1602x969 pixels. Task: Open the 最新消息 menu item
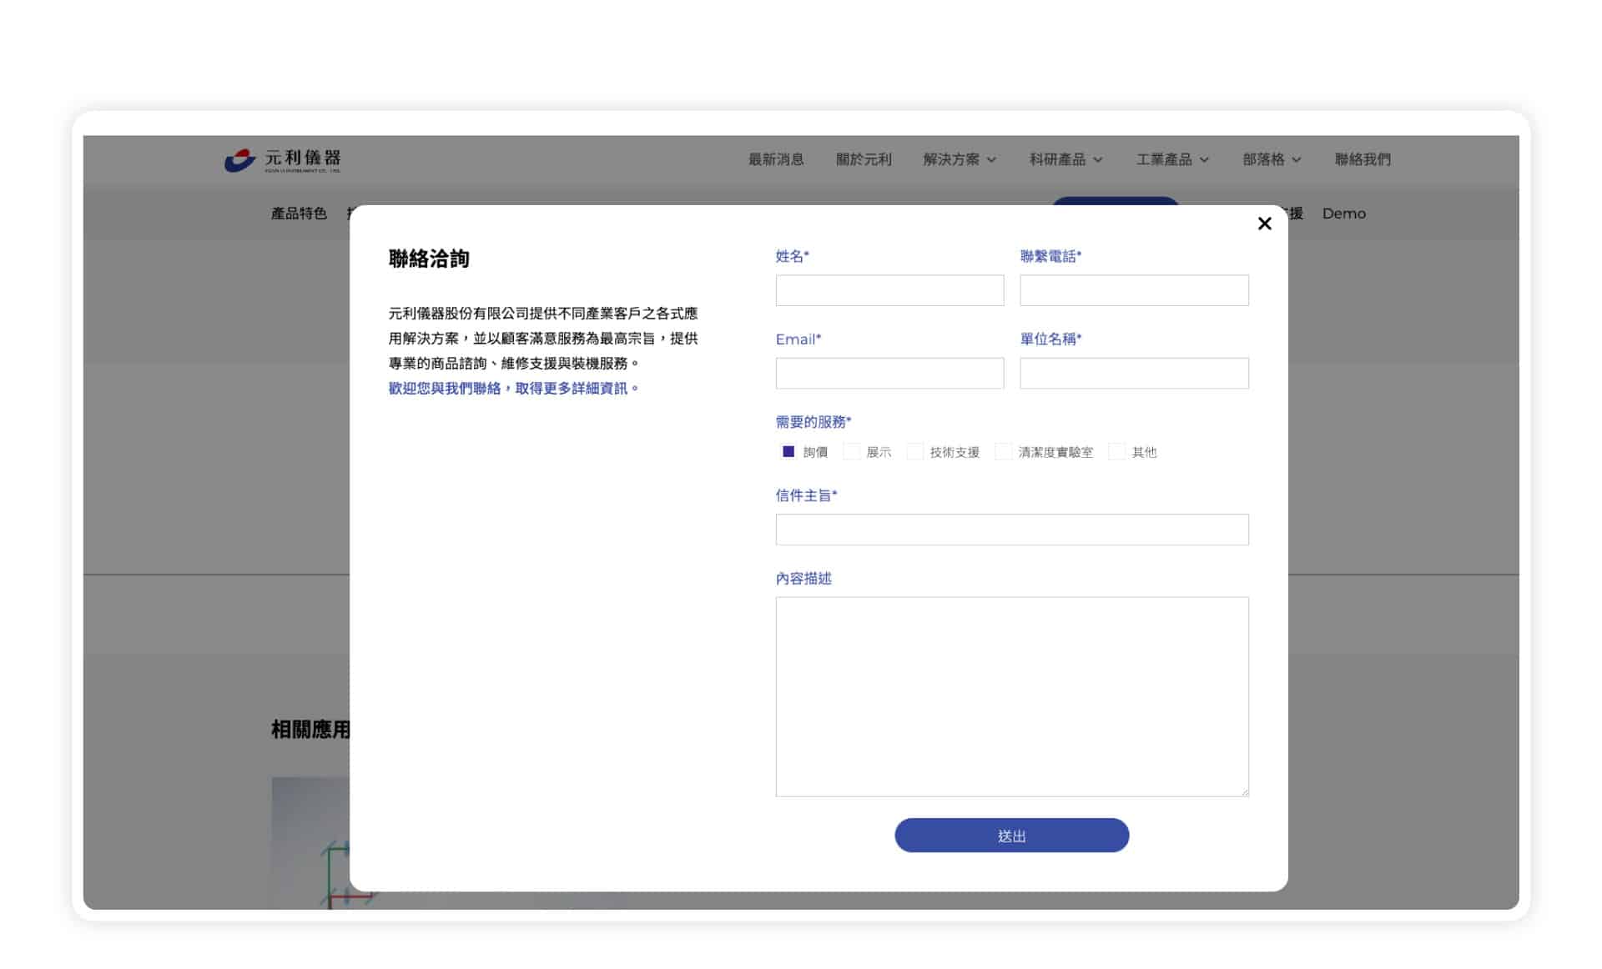(x=776, y=159)
